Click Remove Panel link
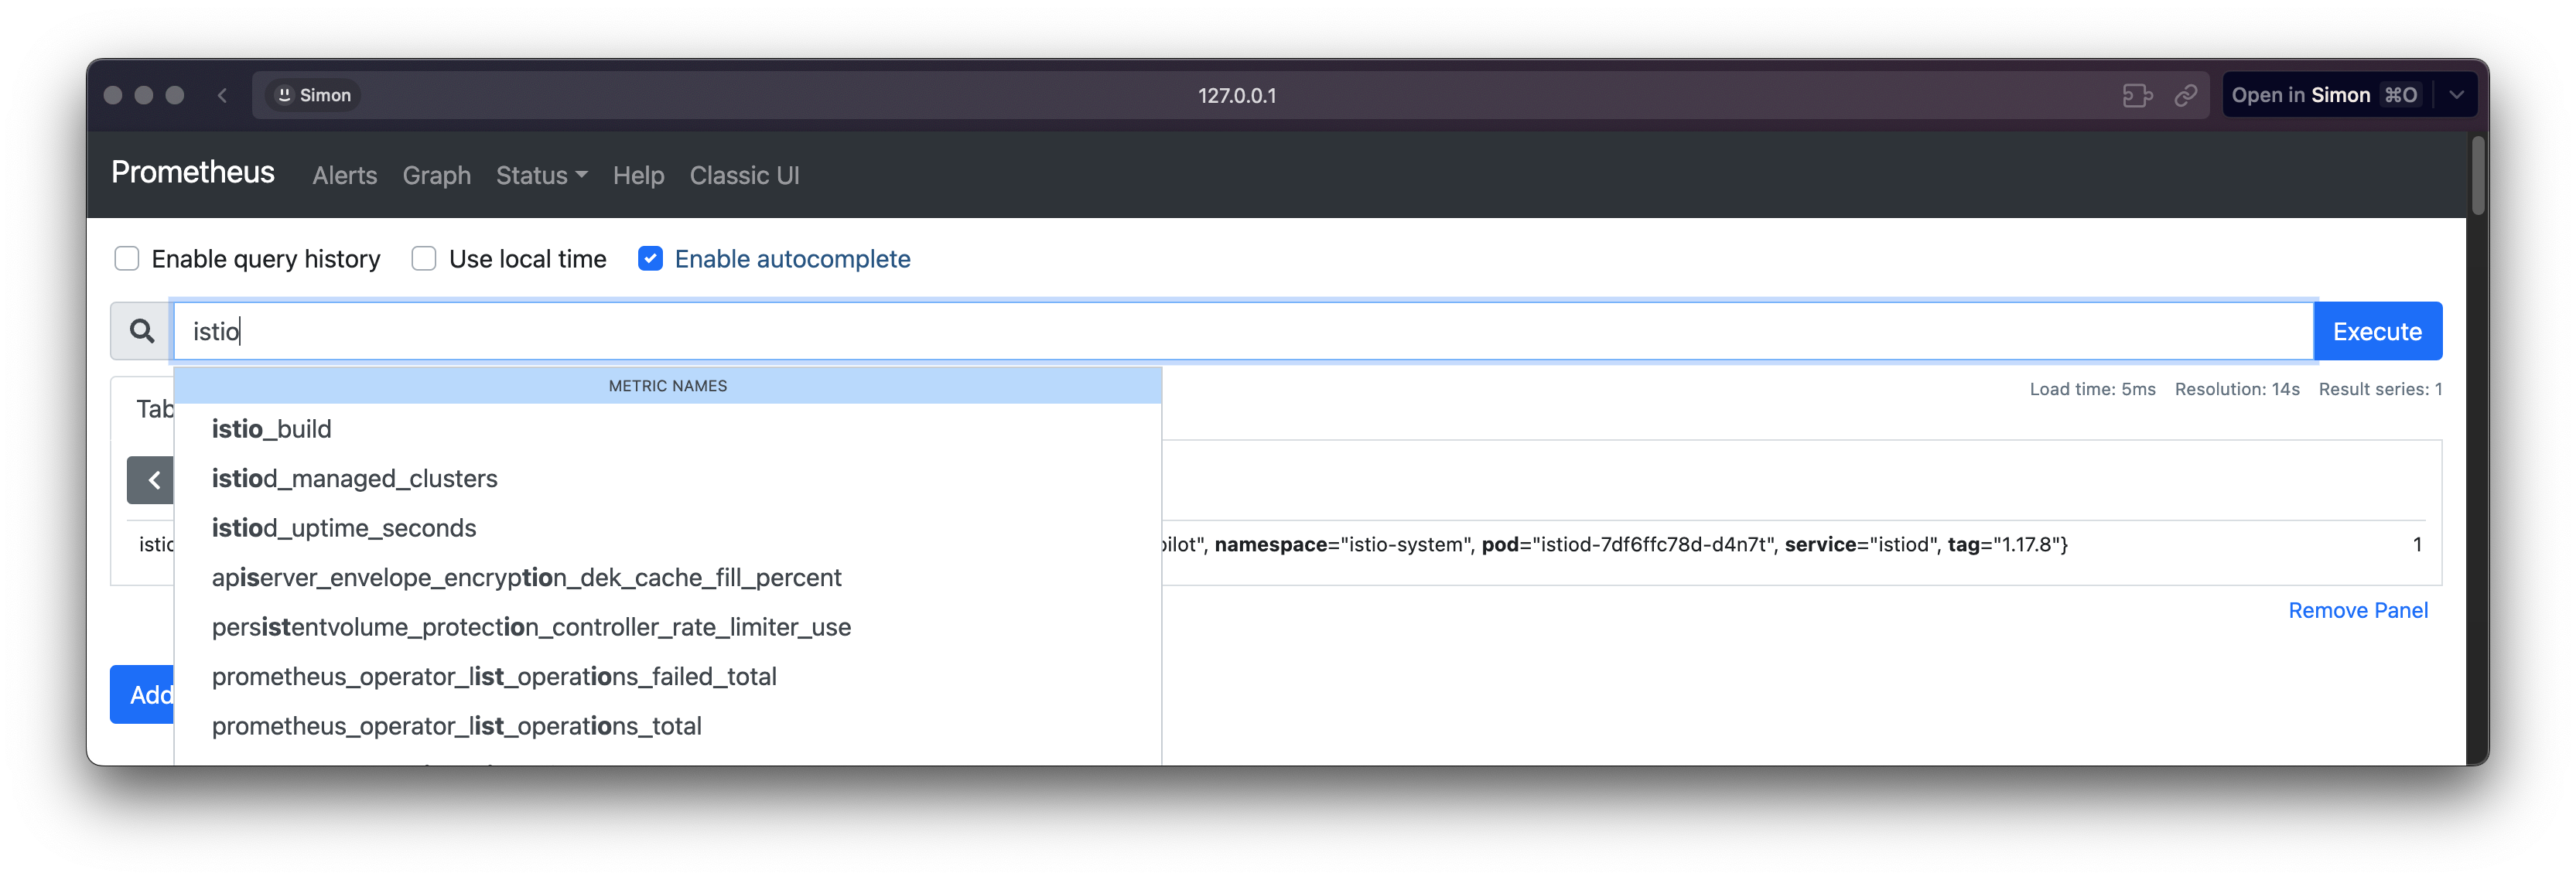 [2357, 610]
